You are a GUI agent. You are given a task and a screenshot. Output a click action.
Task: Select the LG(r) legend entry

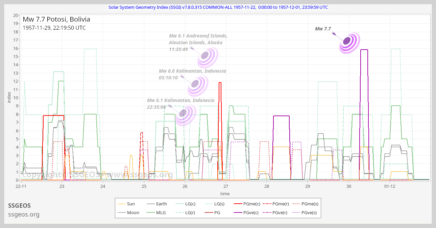[186, 212]
